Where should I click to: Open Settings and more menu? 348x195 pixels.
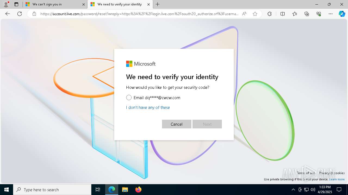coord(331,14)
